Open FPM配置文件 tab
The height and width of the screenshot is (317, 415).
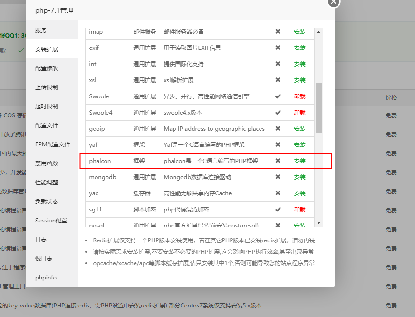52,144
